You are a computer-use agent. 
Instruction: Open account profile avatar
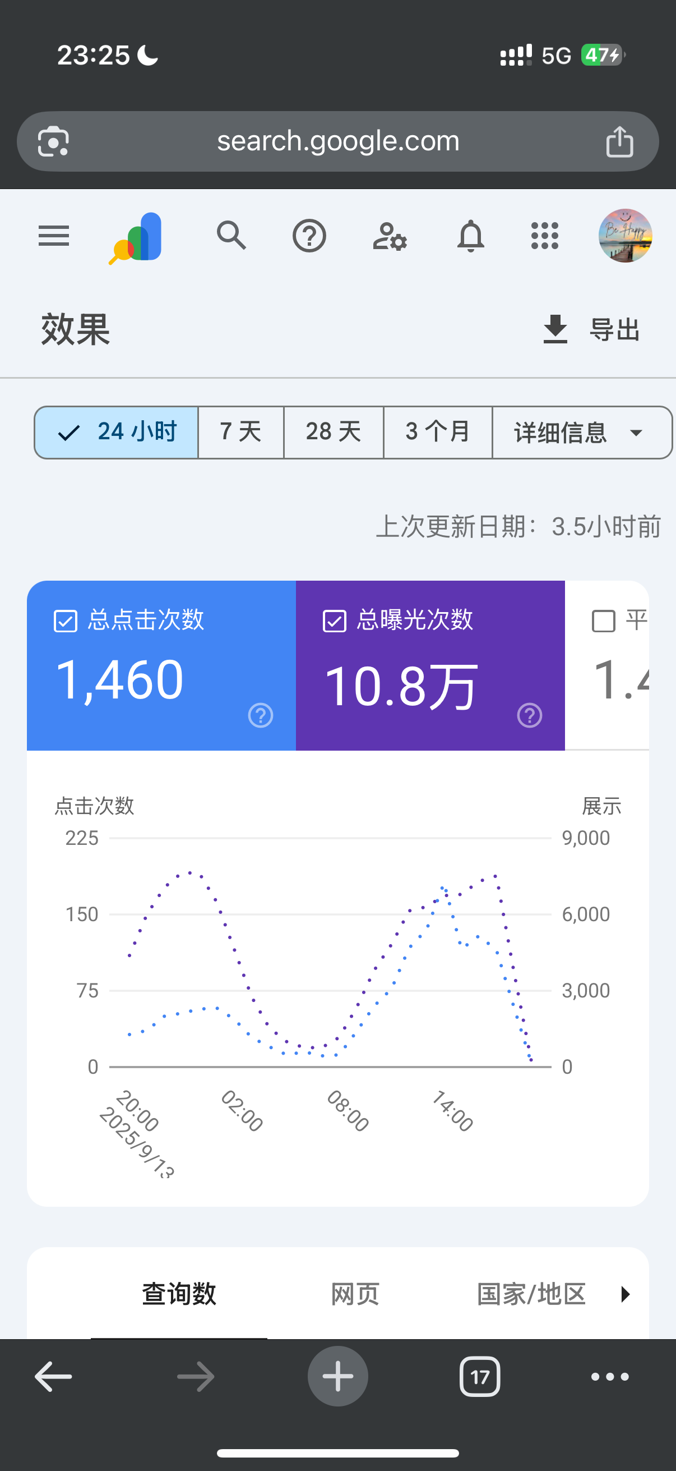point(624,236)
